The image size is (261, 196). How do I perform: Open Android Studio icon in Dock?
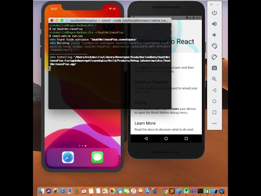186,191
